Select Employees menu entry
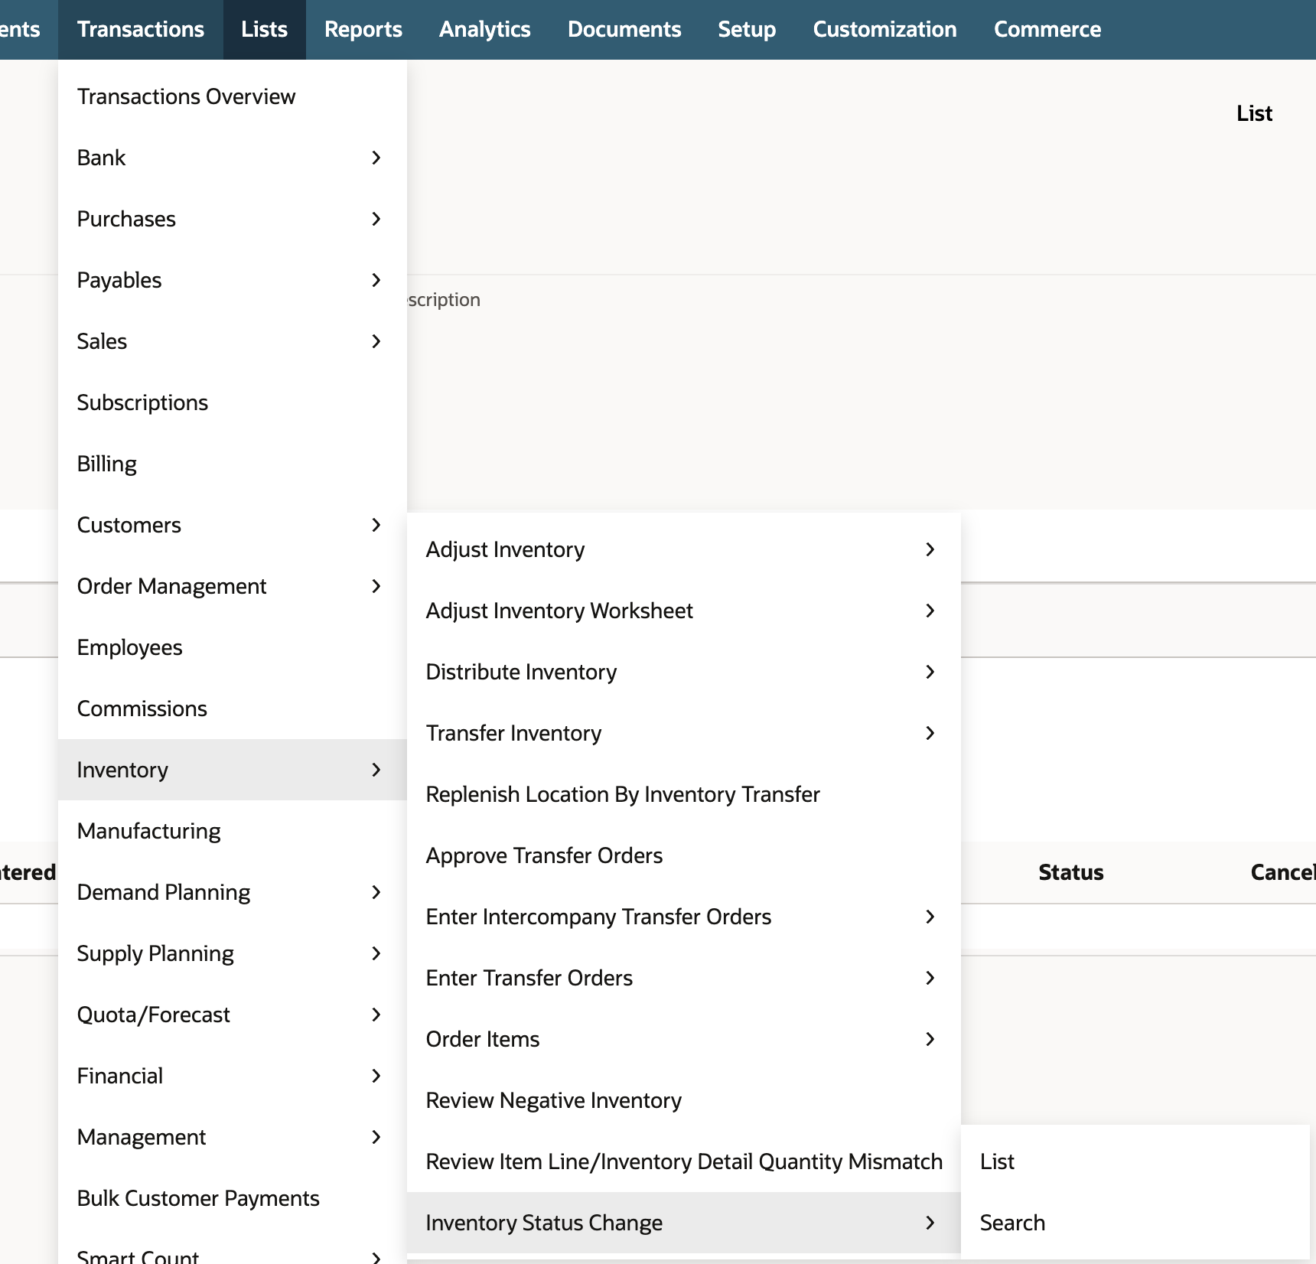The width and height of the screenshot is (1316, 1264). [x=233, y=647]
